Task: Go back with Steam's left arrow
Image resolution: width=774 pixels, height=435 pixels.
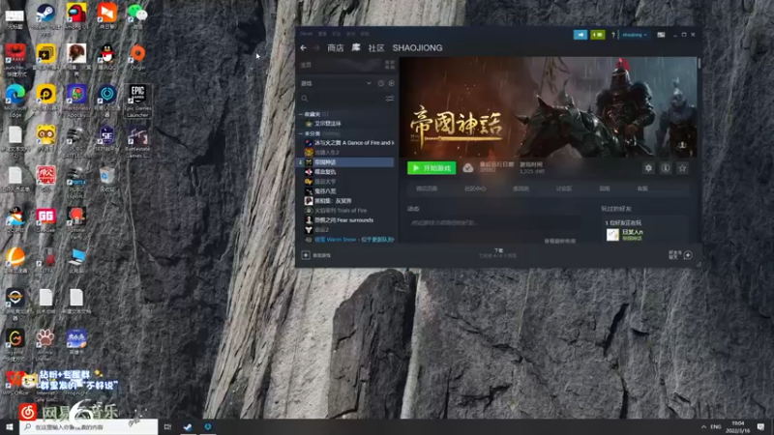Action: coord(303,47)
